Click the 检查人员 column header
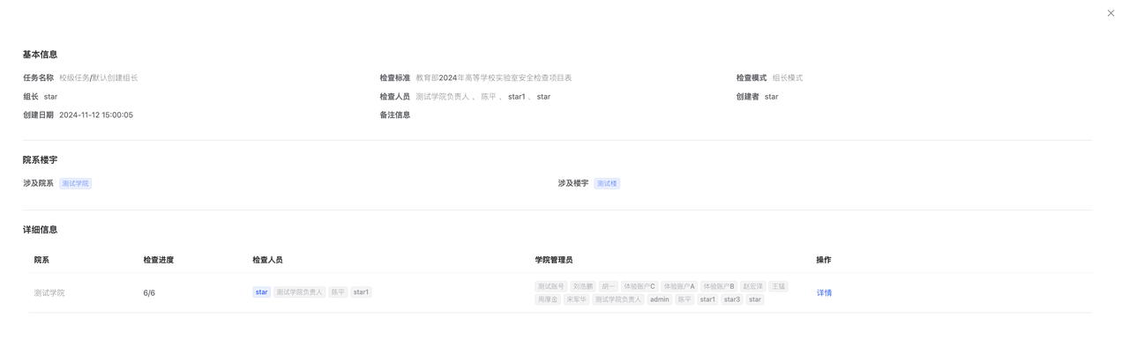This screenshot has width=1129, height=347. click(x=267, y=260)
